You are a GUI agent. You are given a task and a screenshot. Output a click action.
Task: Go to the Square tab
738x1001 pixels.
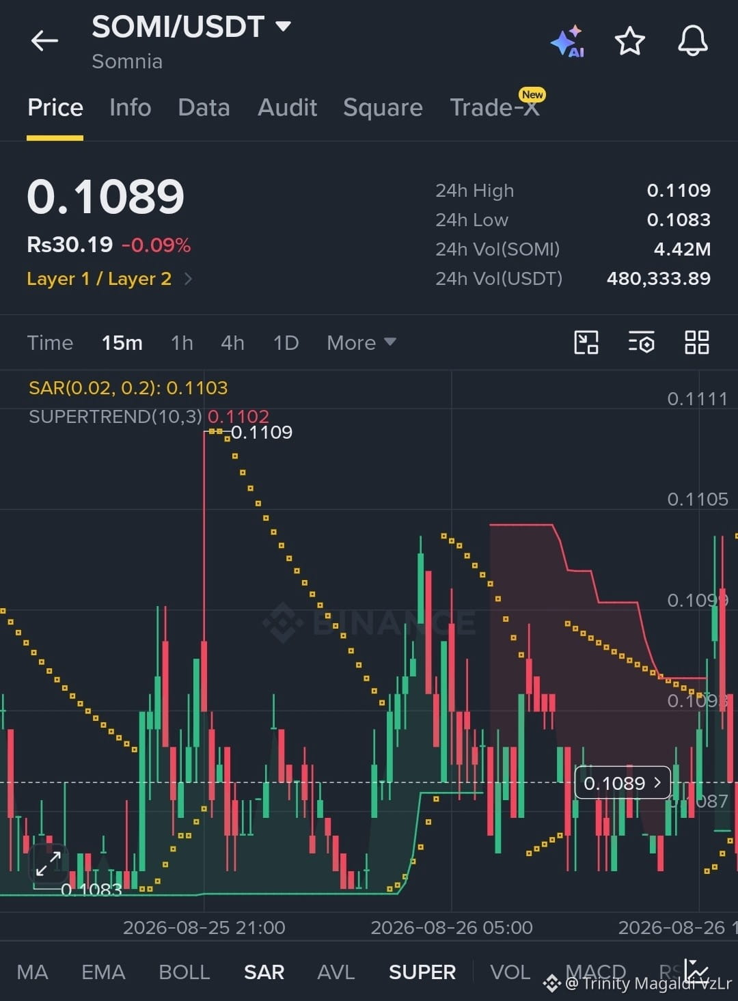383,107
